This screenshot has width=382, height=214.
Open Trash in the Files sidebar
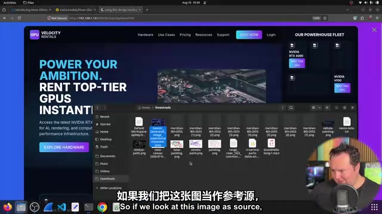[x=103, y=147]
